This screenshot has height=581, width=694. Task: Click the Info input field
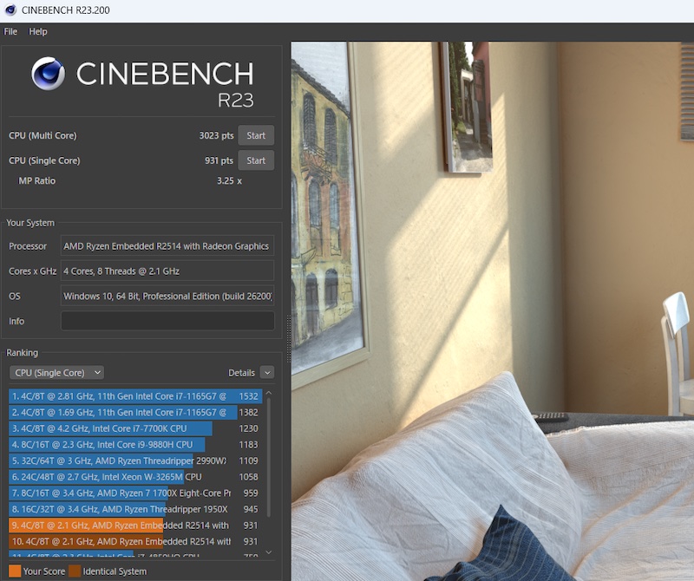[167, 321]
